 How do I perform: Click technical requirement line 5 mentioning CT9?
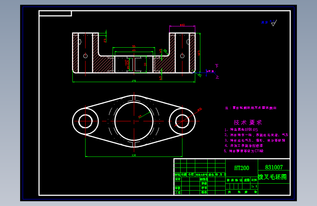click(x=244, y=151)
